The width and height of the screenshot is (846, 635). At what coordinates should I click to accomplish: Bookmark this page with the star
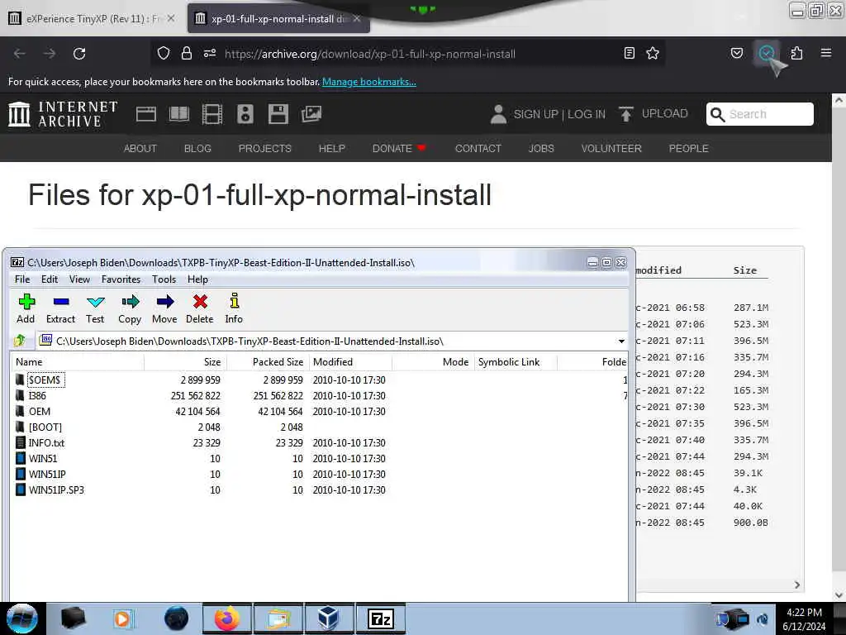(x=653, y=54)
